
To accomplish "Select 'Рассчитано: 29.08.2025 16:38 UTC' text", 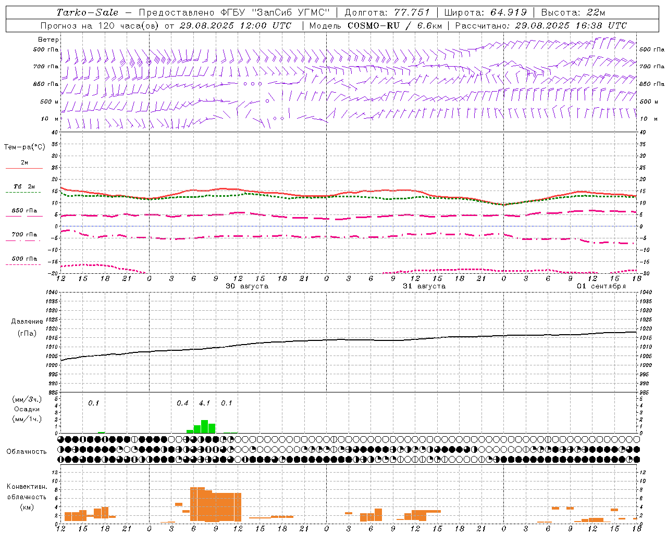I will [541, 26].
